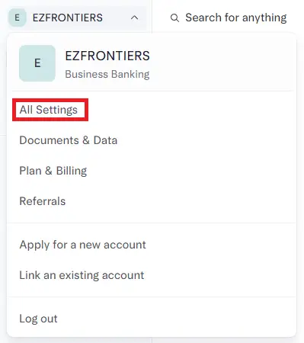
Task: Click the Business Banking subtitle text
Action: [x=107, y=74]
